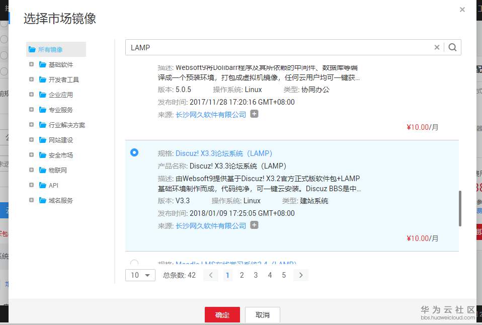This screenshot has width=482, height=325.
Task: Select the Discuz! X3.3 radio button
Action: (134, 152)
